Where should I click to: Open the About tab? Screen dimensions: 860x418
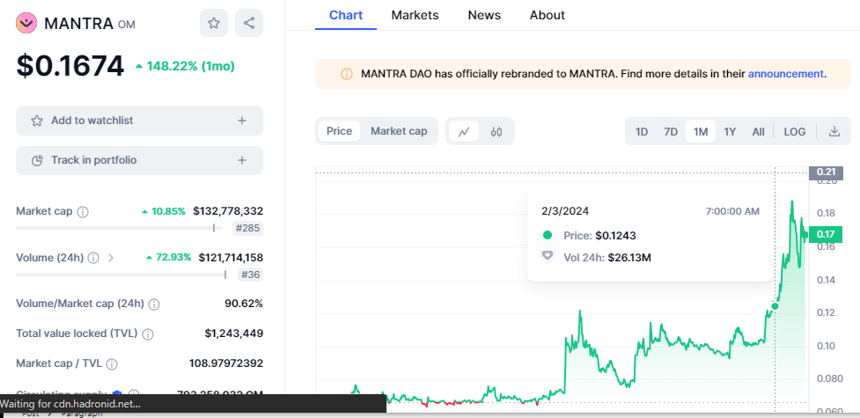coord(547,15)
